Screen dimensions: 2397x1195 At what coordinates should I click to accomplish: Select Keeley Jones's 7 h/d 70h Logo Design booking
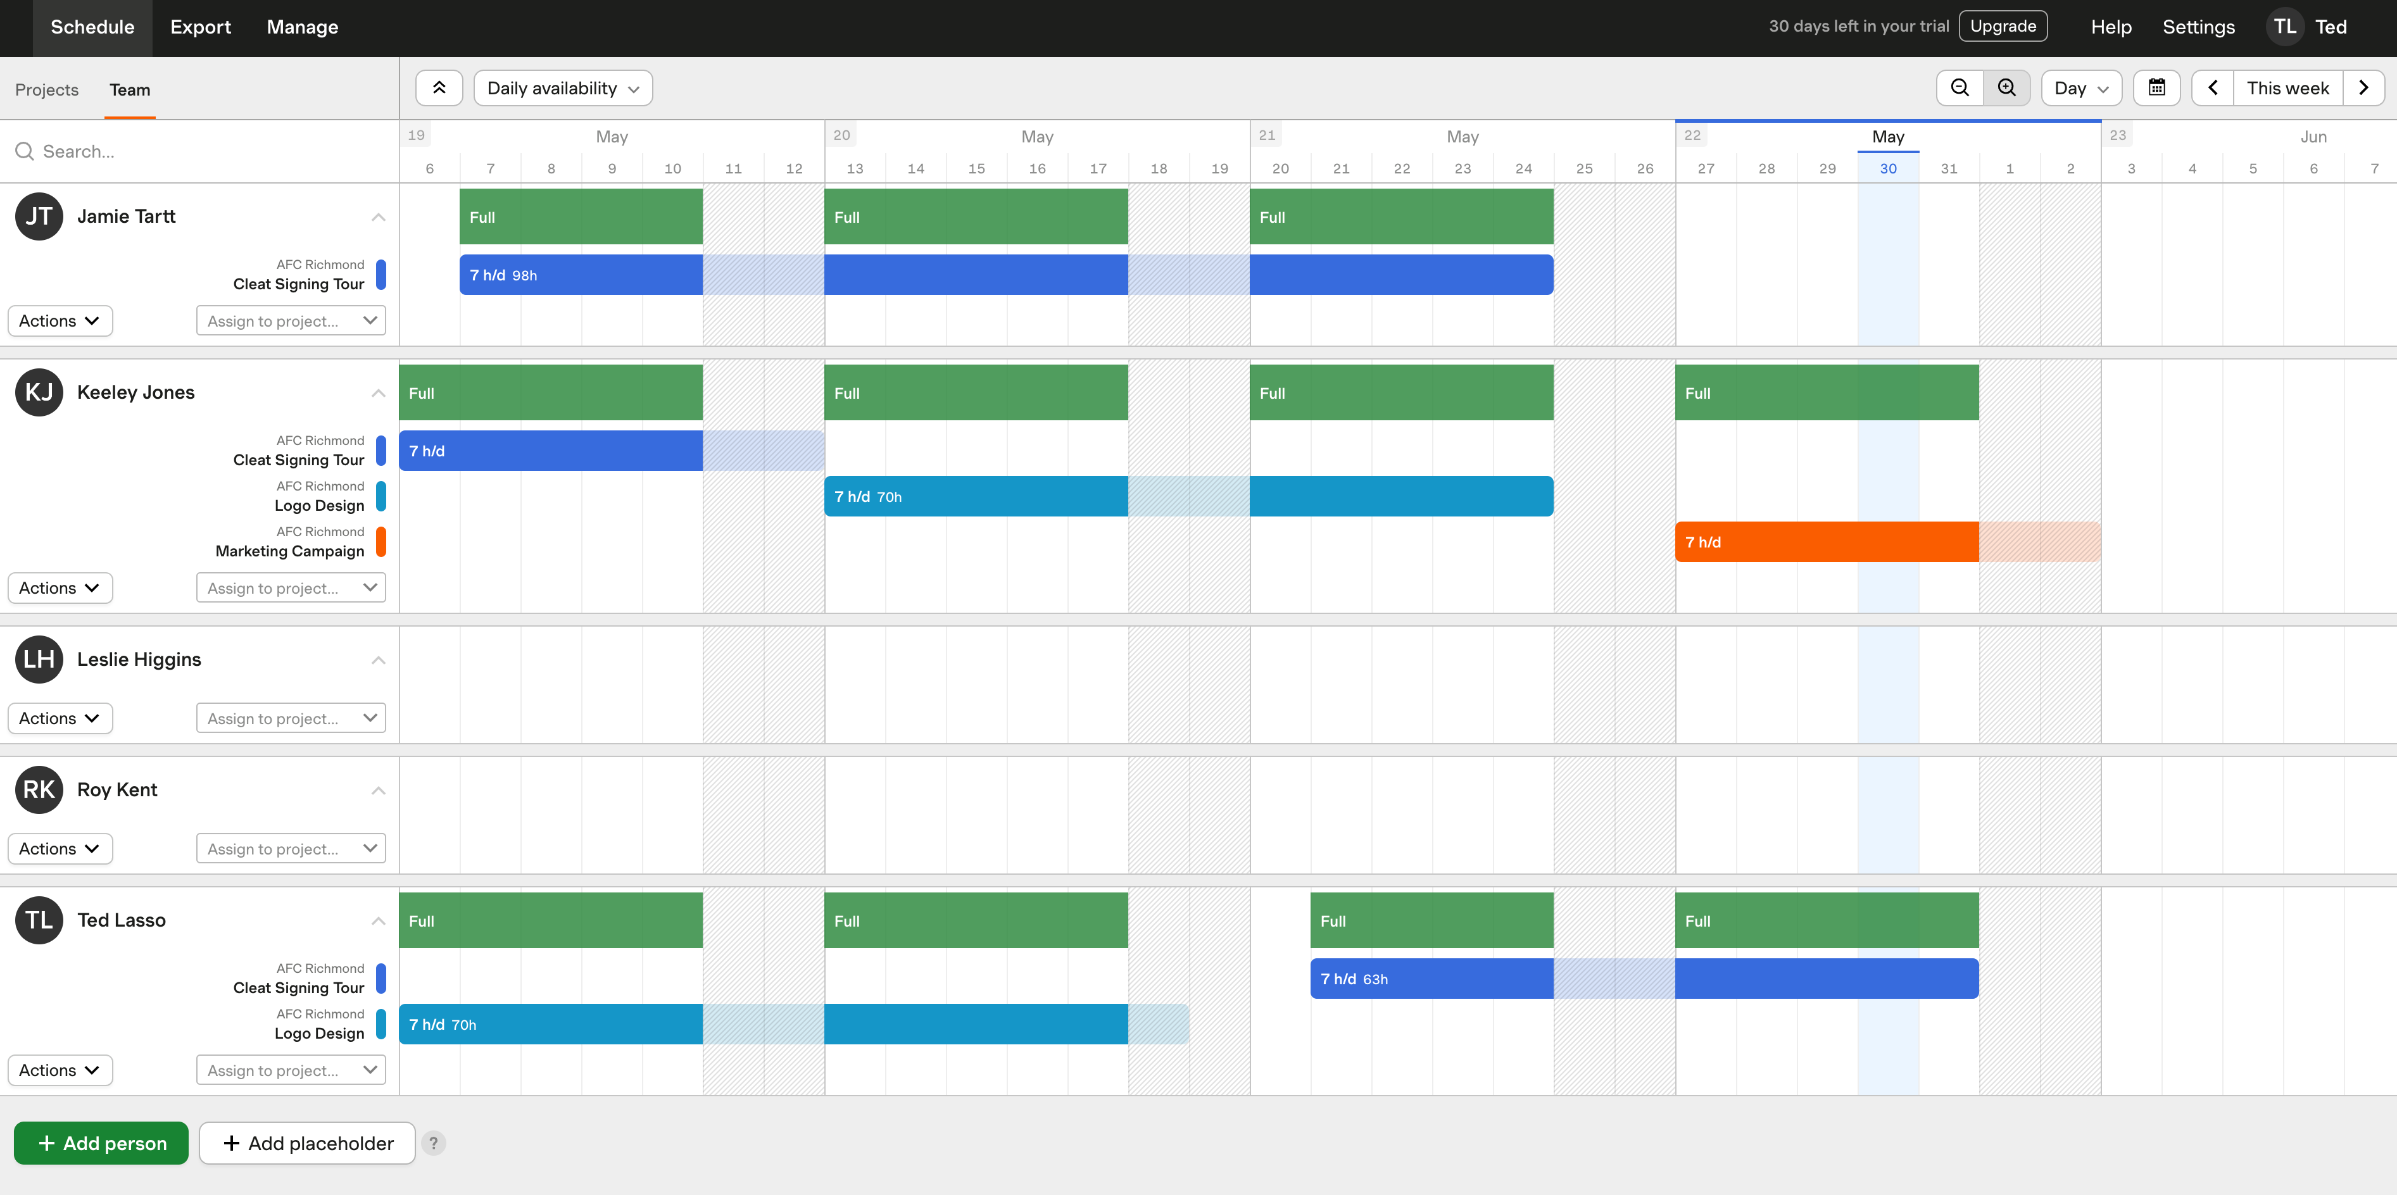(x=1188, y=497)
